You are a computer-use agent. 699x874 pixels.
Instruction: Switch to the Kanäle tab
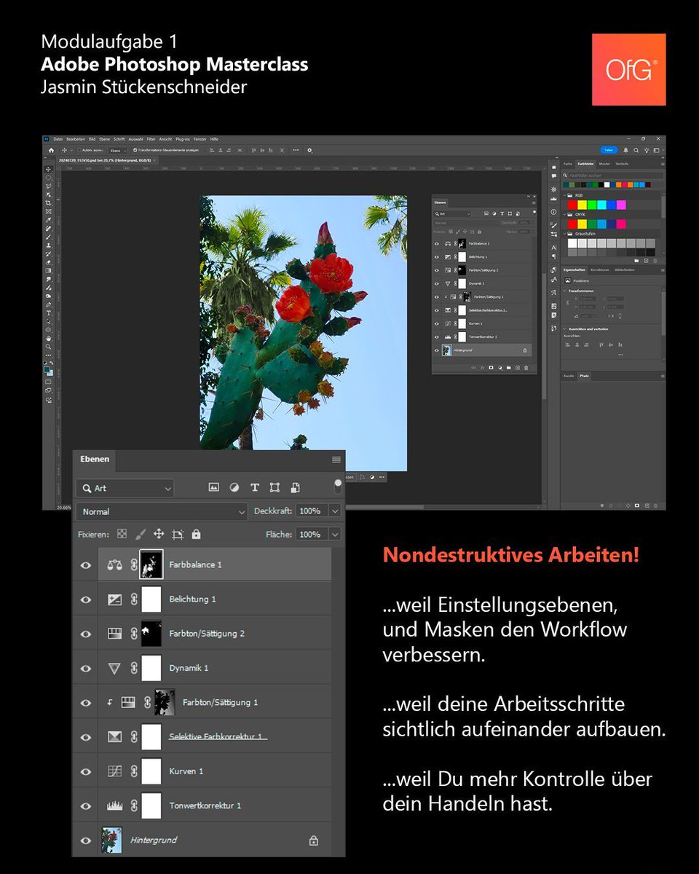click(569, 376)
